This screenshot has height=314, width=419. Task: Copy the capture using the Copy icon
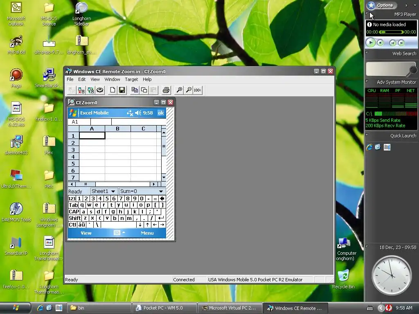tap(135, 90)
